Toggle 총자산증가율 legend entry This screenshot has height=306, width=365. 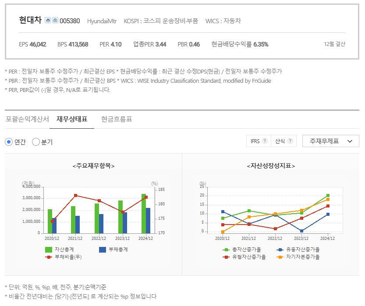pos(242,250)
